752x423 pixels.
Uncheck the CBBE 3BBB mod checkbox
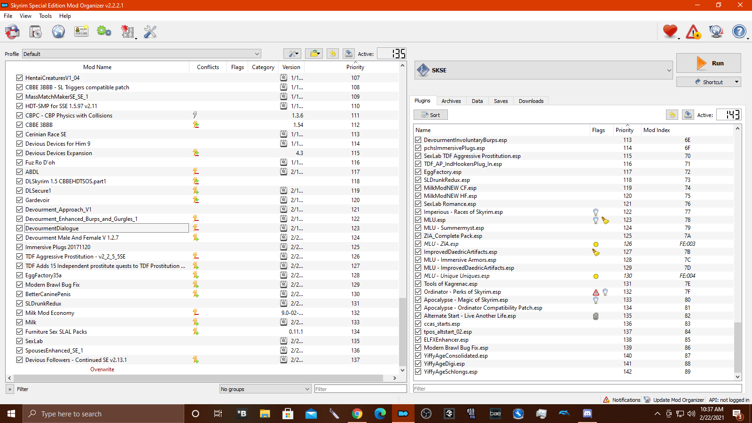(19, 125)
